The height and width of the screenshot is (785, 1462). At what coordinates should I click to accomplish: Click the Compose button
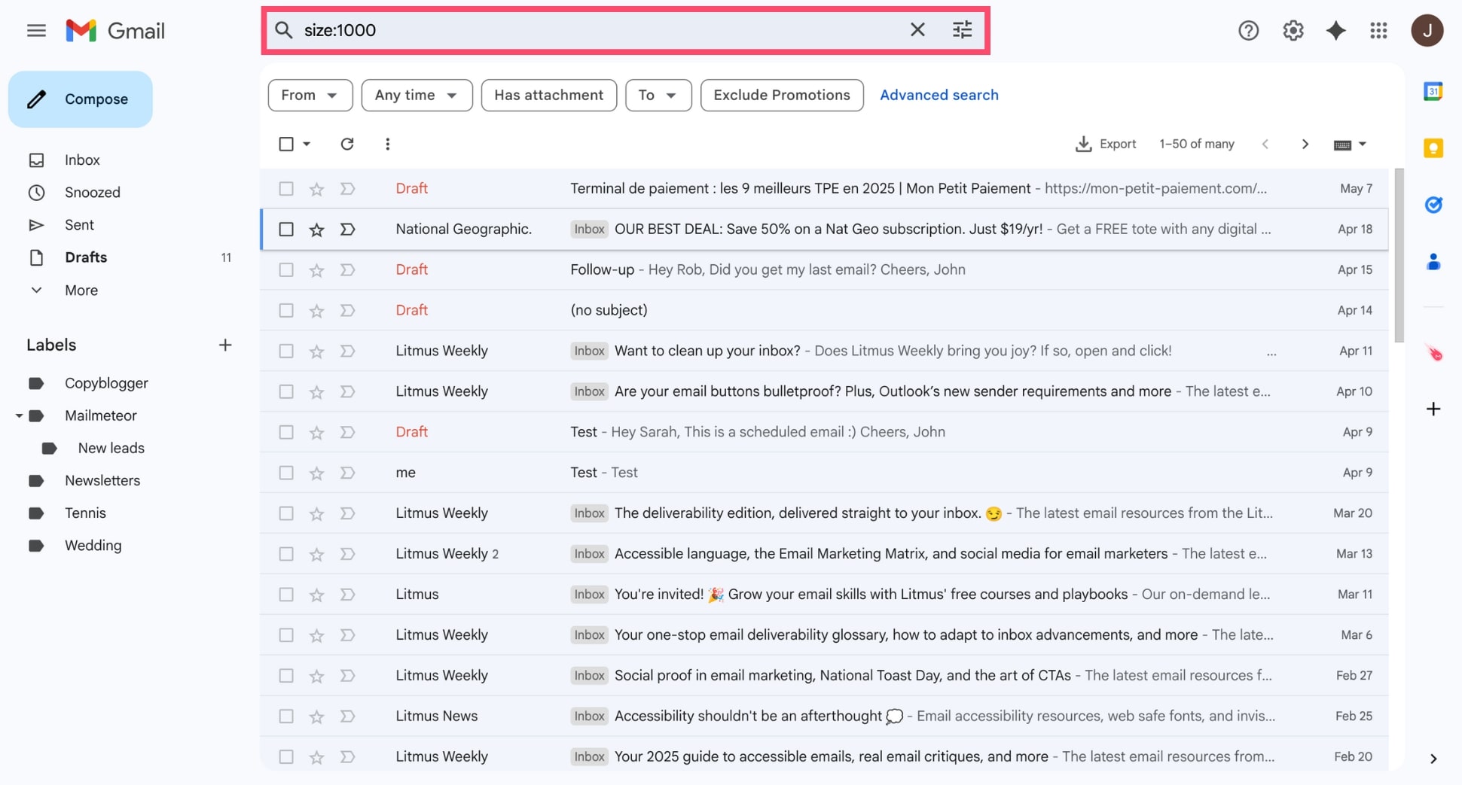click(x=81, y=99)
